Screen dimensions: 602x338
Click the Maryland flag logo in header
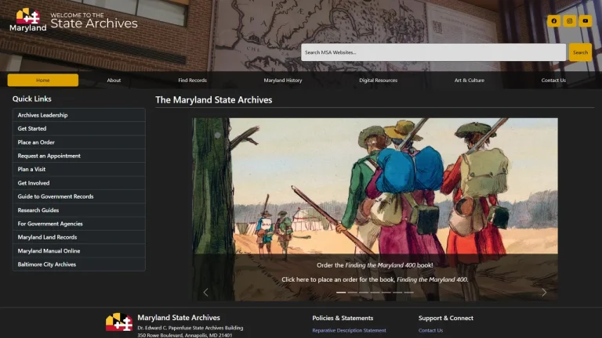[x=28, y=20]
